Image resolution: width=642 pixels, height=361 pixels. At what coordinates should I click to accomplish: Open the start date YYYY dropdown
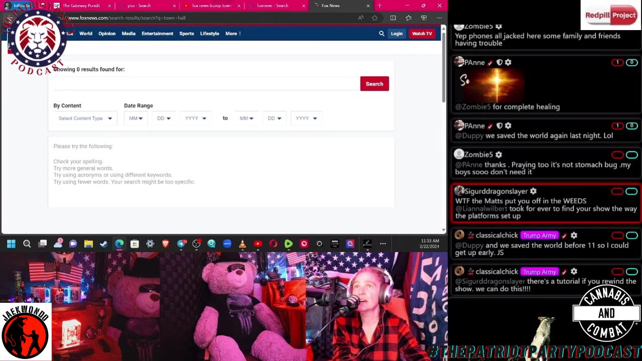[196, 118]
